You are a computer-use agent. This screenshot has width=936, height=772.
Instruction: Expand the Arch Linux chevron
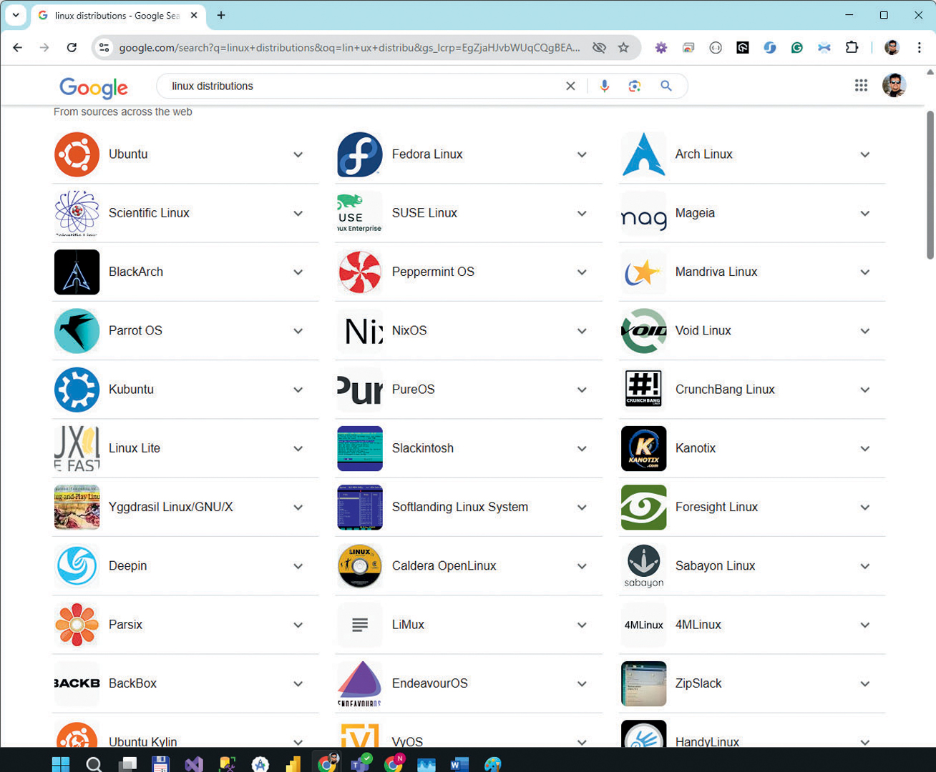coord(865,154)
